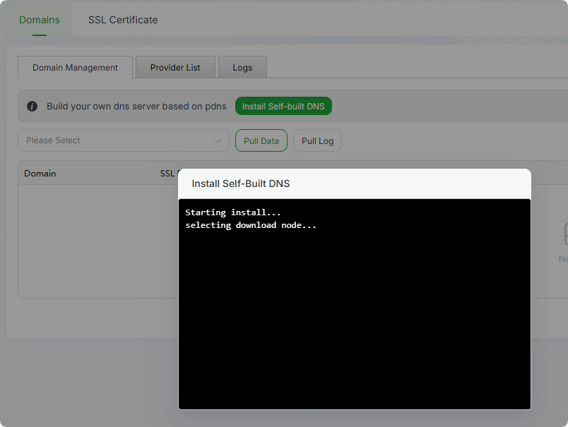Click the Pull Log button

coord(317,140)
